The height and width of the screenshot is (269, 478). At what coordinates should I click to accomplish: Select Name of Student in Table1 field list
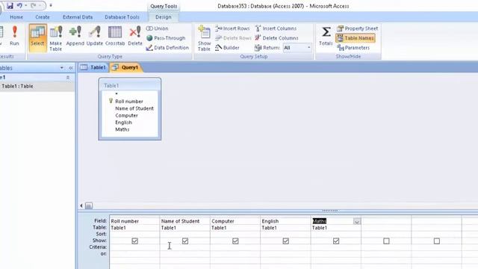(x=134, y=108)
